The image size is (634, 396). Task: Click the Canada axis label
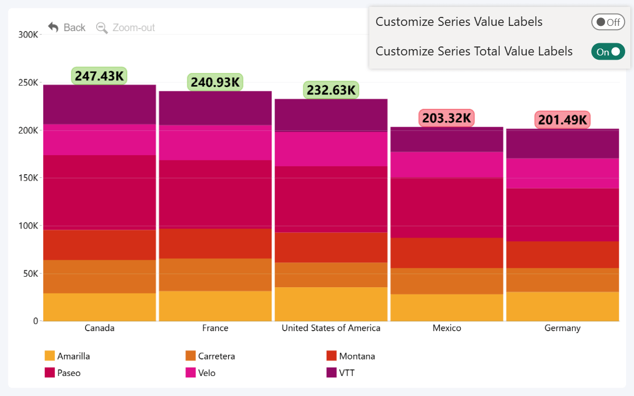click(99, 328)
